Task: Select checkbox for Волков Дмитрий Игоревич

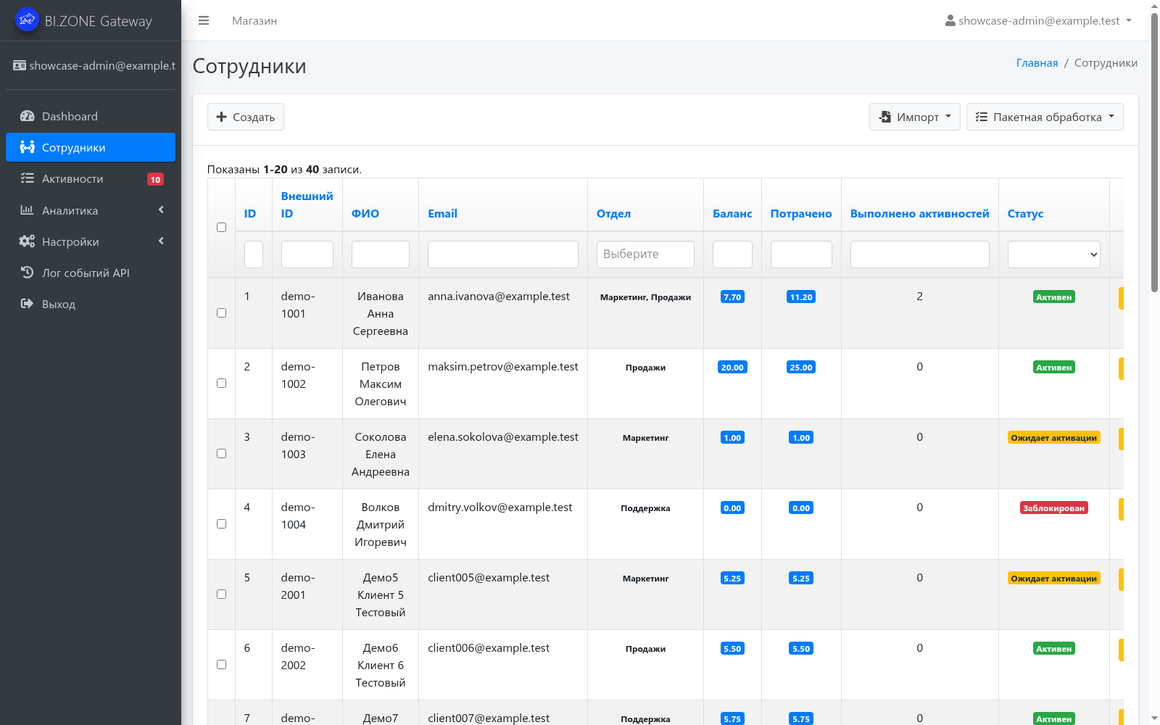Action: click(221, 524)
